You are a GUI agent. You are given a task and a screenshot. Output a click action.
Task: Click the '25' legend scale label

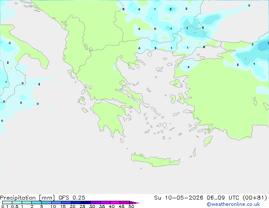[82, 206]
